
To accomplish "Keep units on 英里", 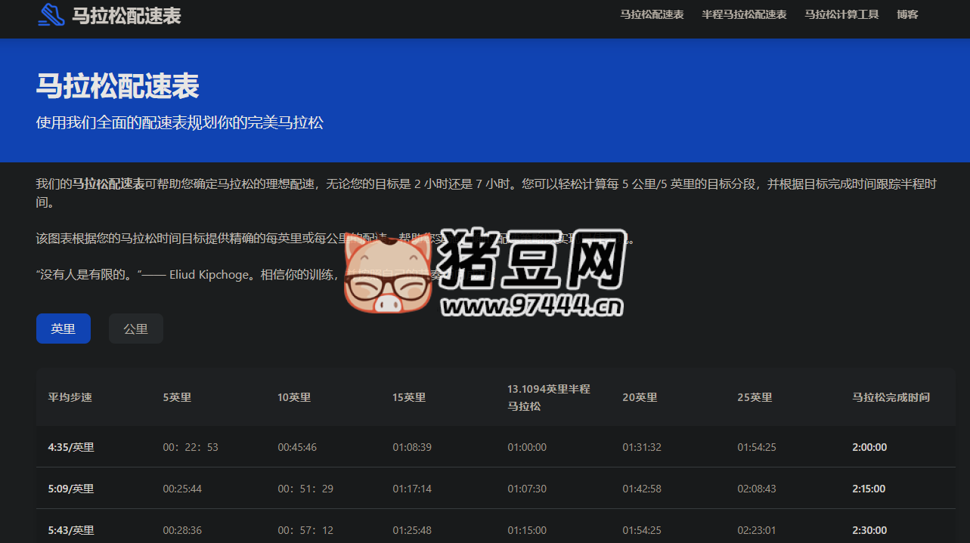I will [x=63, y=328].
